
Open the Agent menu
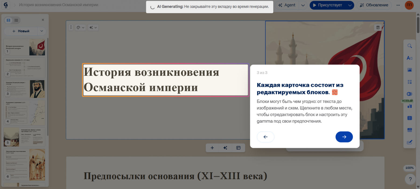(x=287, y=5)
